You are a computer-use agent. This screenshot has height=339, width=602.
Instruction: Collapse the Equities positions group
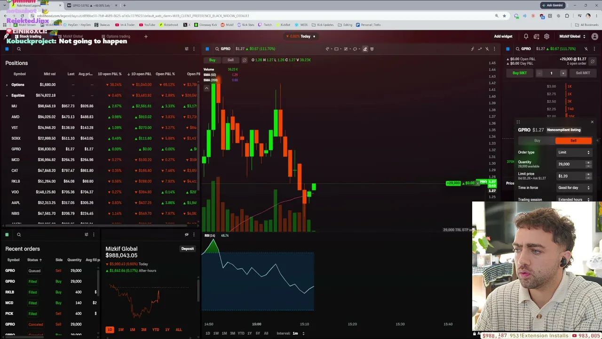[7, 96]
